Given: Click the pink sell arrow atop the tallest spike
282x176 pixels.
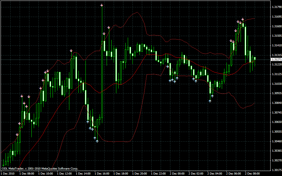Looking at the screenshot, I should (x=102, y=5).
